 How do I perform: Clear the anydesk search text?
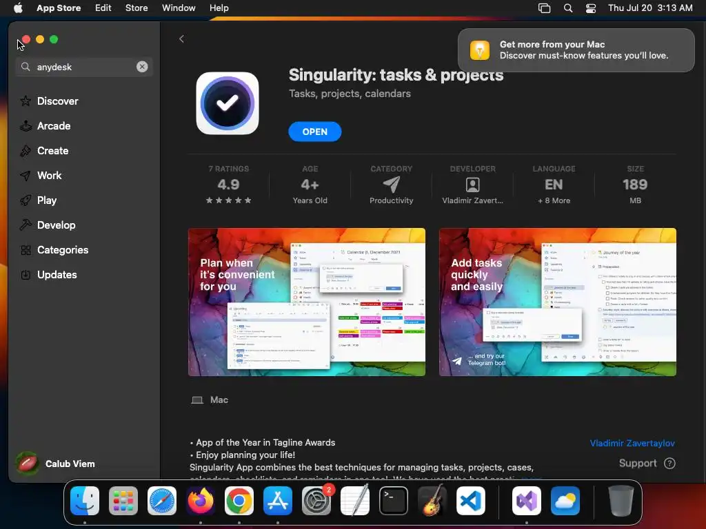142,67
